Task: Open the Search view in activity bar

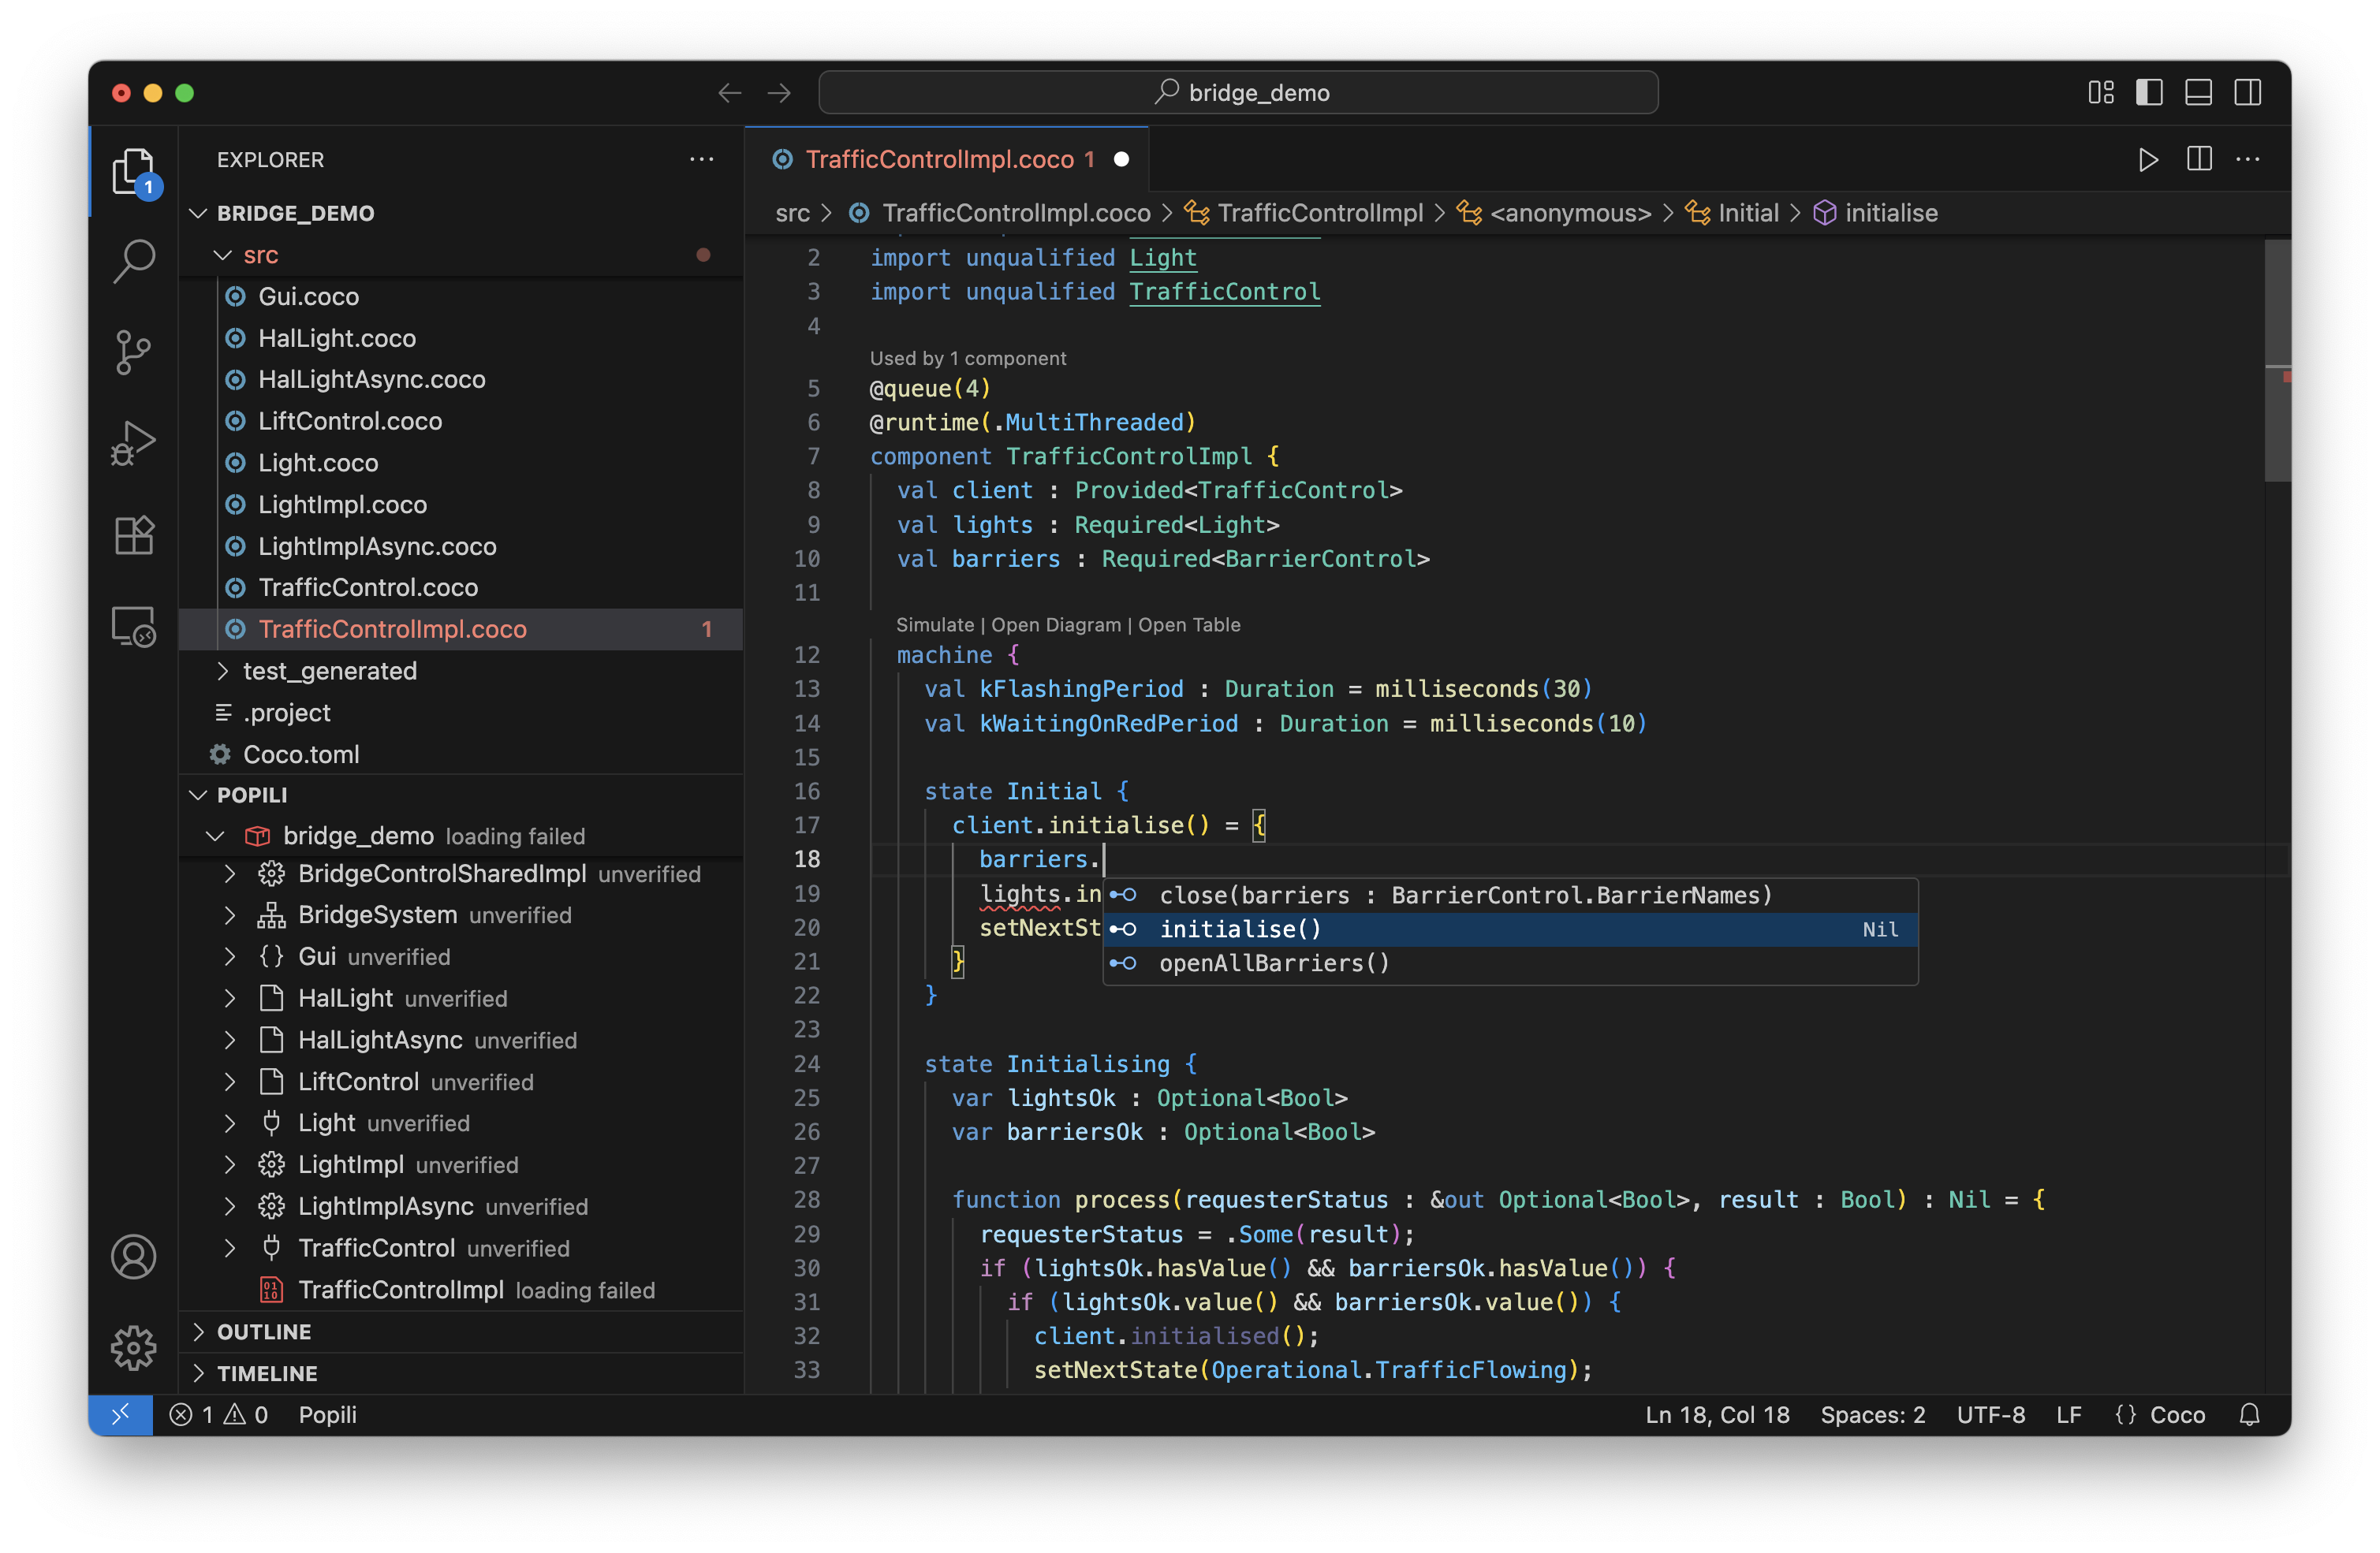Action: 133,261
